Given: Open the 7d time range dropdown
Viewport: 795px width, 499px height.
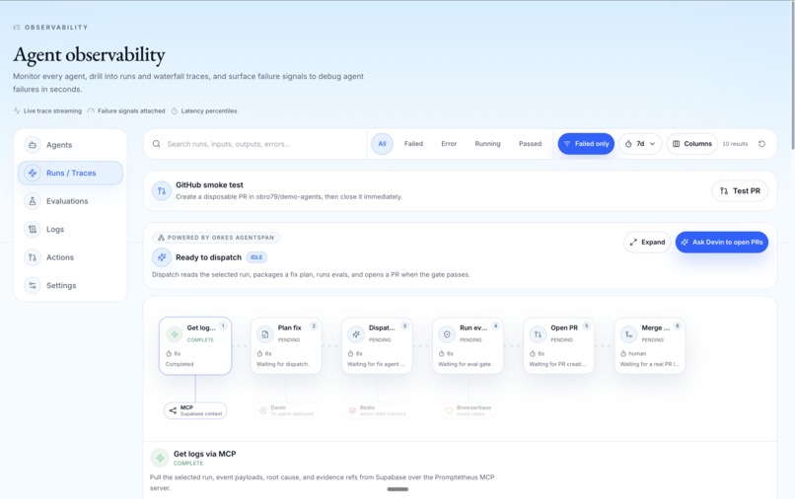Looking at the screenshot, I should pos(640,144).
